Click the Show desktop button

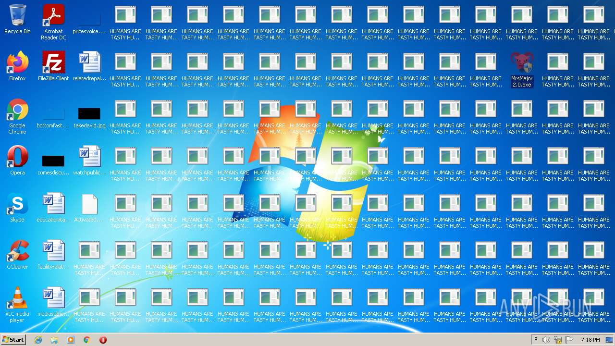(610, 340)
